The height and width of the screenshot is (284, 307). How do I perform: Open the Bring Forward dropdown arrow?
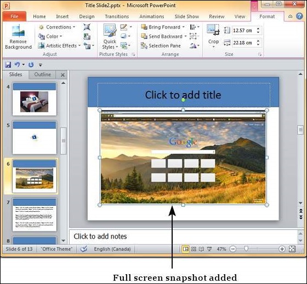184,27
